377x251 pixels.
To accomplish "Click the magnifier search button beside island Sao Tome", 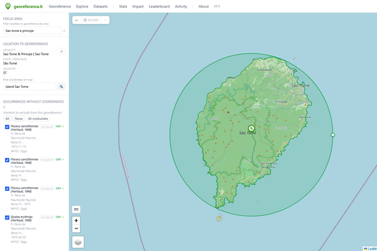I will 62,87.
